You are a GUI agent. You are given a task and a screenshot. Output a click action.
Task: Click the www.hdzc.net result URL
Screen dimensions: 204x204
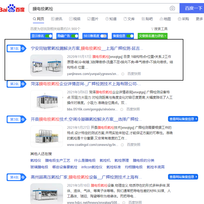point(93,202)
